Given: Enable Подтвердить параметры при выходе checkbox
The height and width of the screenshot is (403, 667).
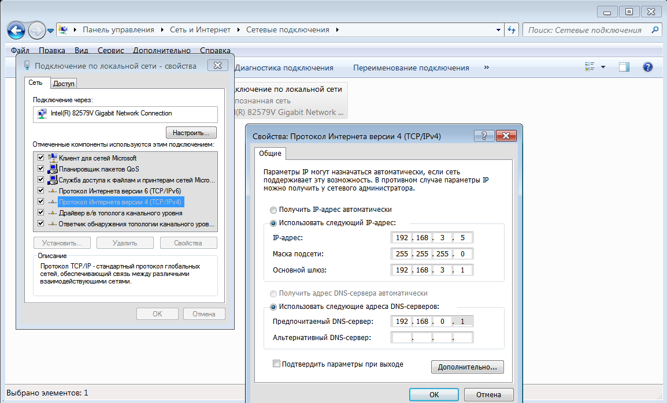Looking at the screenshot, I should click(x=276, y=364).
